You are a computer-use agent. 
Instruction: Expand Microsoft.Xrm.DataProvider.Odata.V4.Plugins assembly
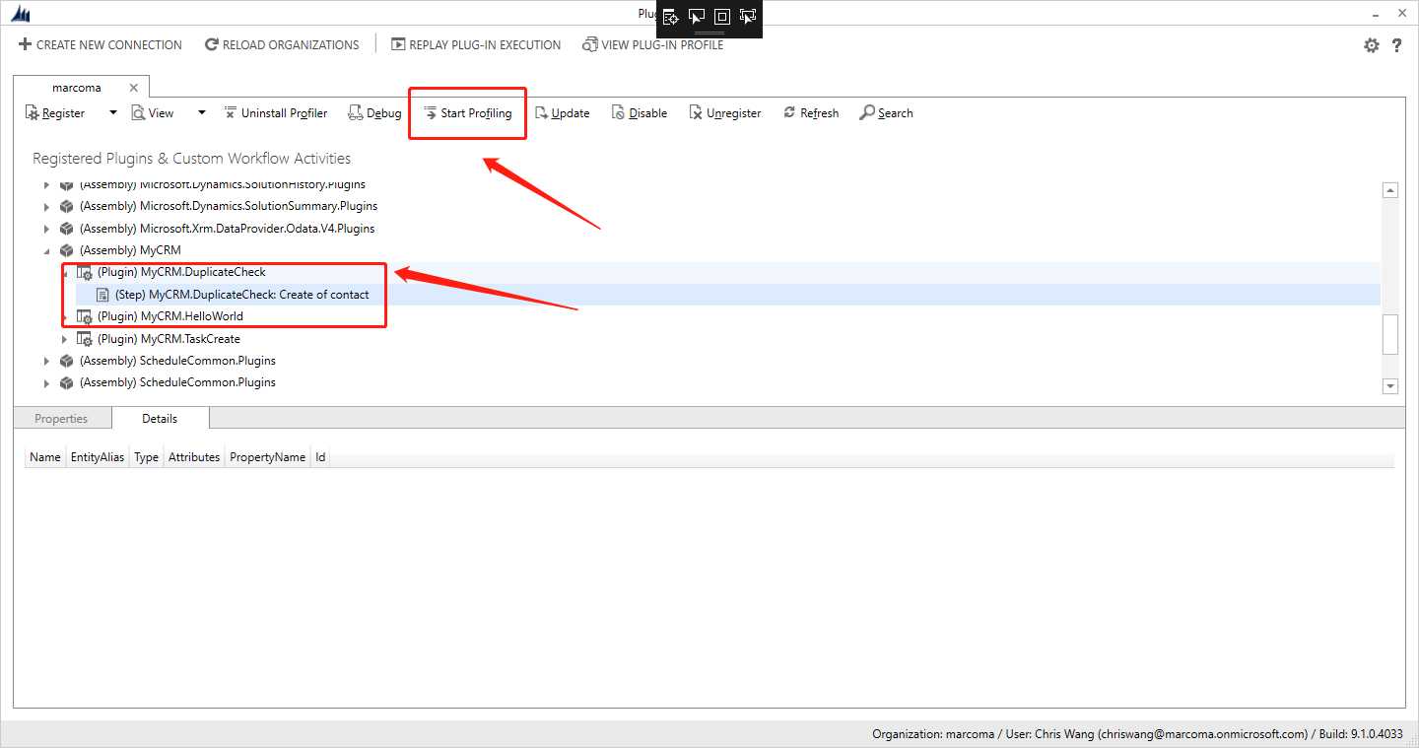46,229
